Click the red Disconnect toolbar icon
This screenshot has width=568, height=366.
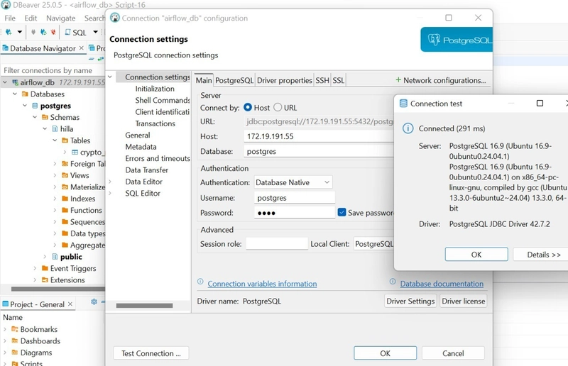(x=53, y=32)
